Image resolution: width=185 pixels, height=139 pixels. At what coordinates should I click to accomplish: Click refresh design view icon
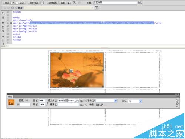(79, 3)
